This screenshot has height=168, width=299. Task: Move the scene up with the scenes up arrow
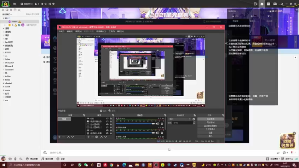[x=68, y=137]
